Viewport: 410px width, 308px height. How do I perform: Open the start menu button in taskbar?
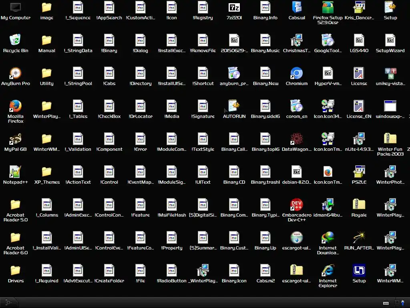pyautogui.click(x=8, y=302)
